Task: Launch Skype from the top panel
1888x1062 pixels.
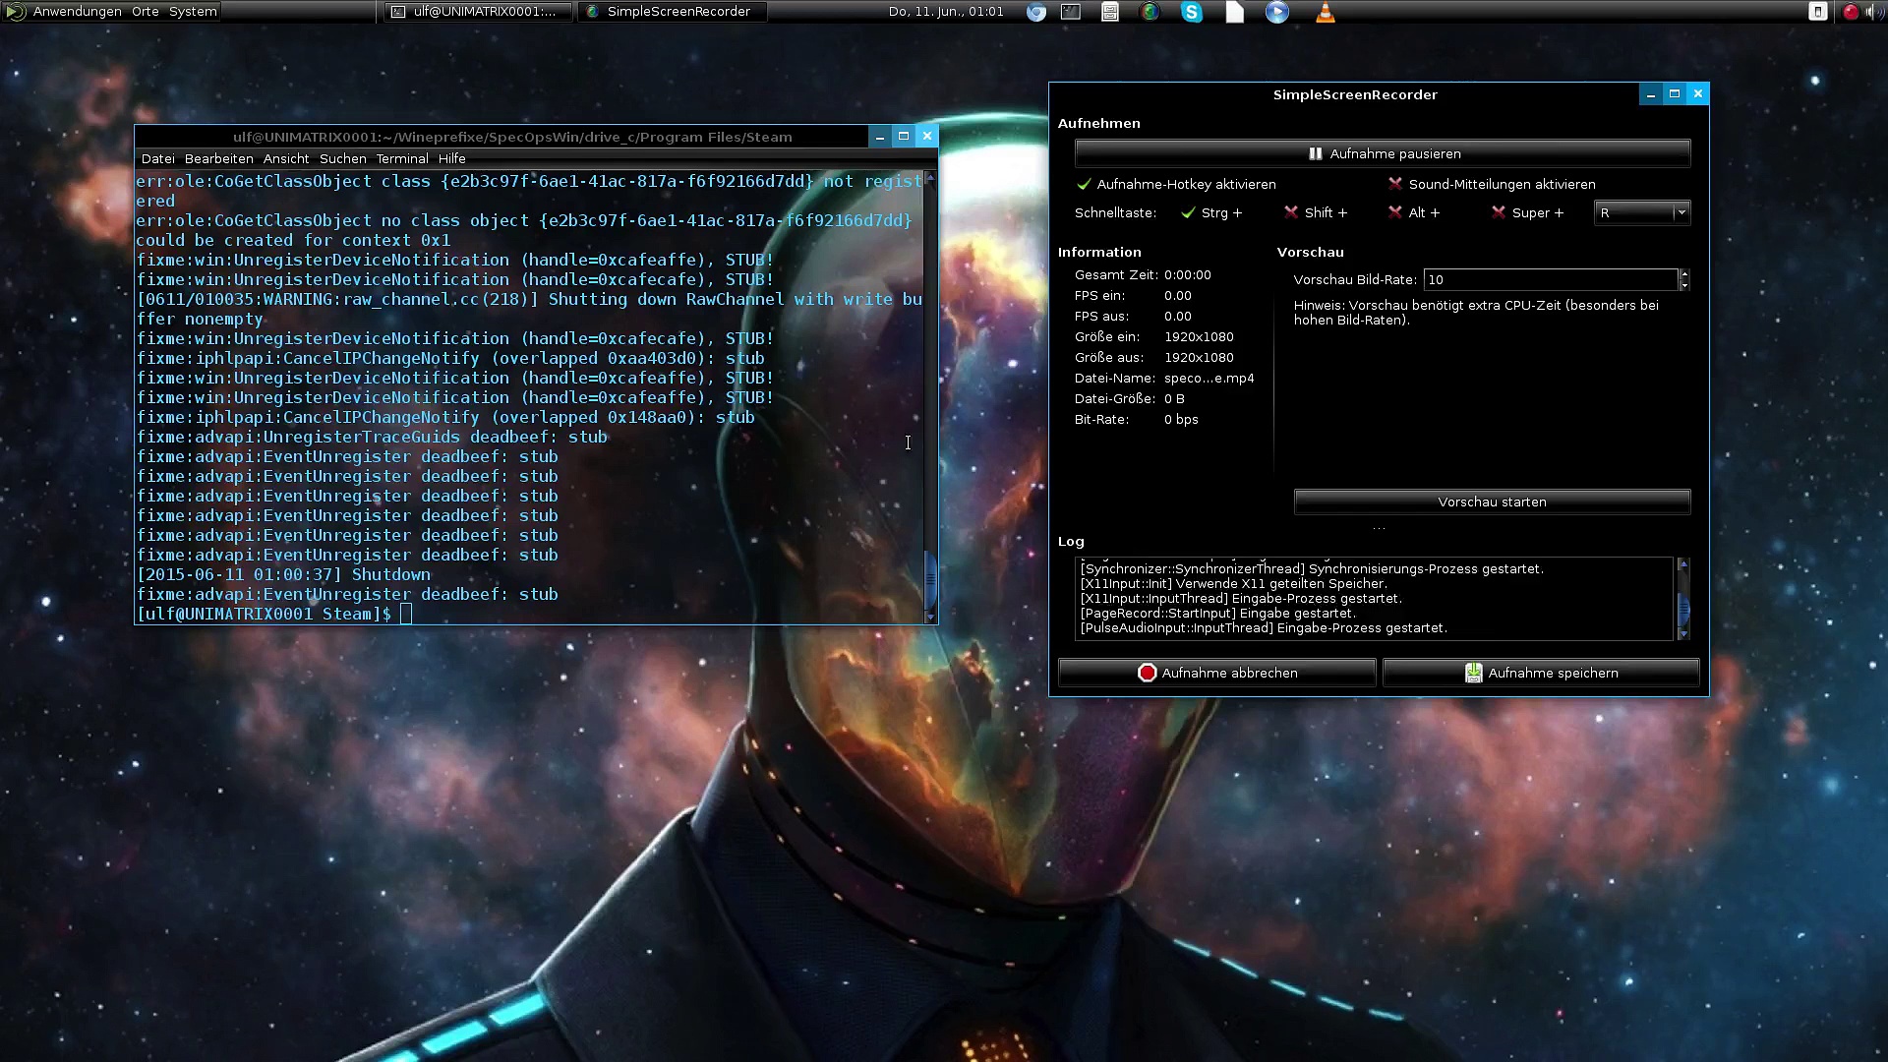Action: tap(1192, 12)
